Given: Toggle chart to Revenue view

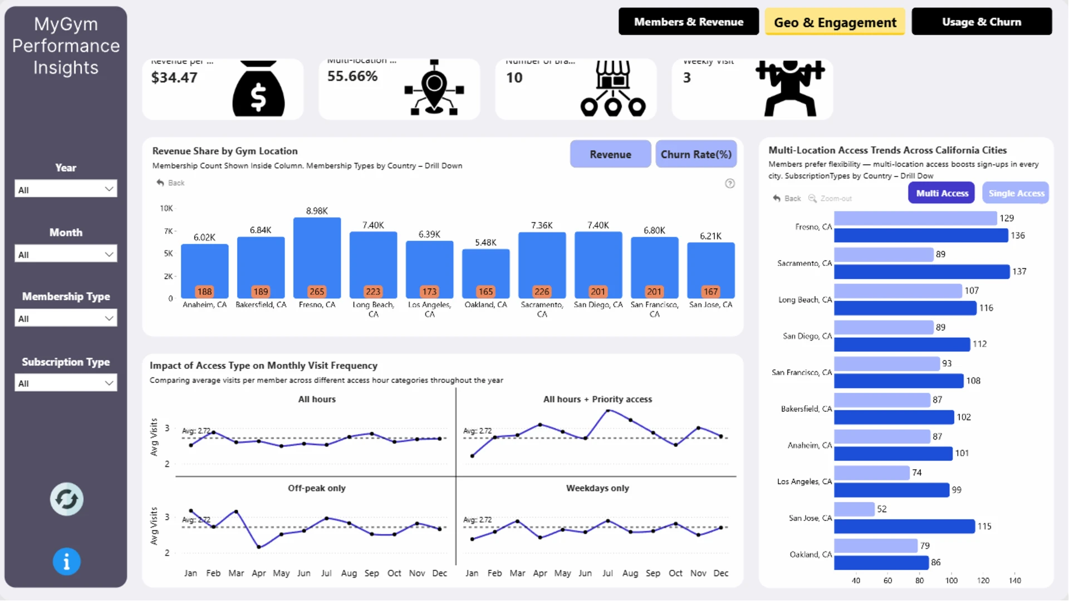Looking at the screenshot, I should [x=610, y=154].
